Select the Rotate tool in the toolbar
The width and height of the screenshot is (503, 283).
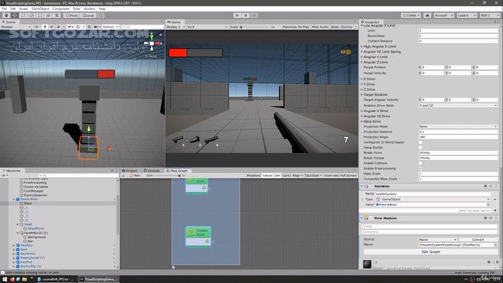click(x=23, y=15)
